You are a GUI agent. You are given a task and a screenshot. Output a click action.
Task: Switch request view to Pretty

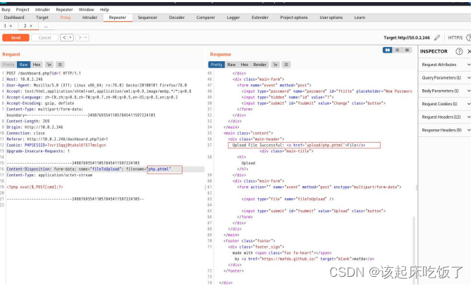[8, 65]
